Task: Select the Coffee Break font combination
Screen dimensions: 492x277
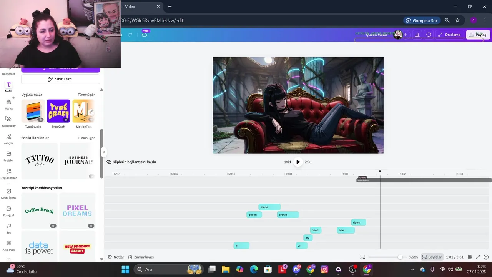Action: (39, 211)
